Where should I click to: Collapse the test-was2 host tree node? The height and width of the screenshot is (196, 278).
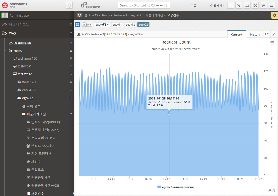[71, 74]
